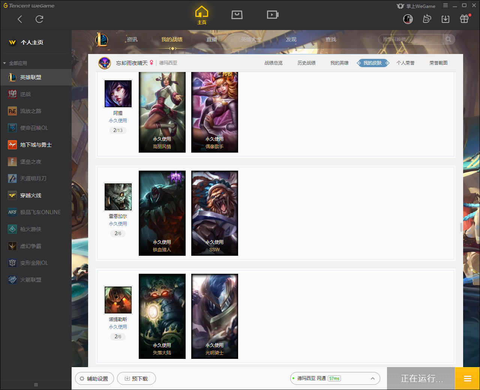Click the skin list scrollbar handle
The height and width of the screenshot is (390, 480).
[x=461, y=227]
